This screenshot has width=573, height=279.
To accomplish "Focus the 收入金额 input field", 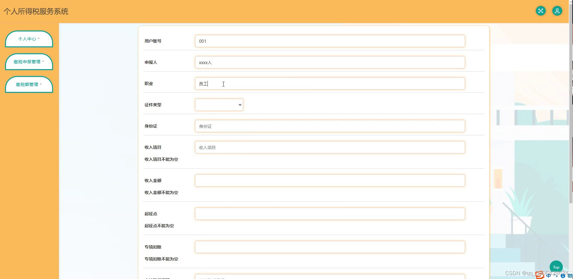I will coord(330,181).
